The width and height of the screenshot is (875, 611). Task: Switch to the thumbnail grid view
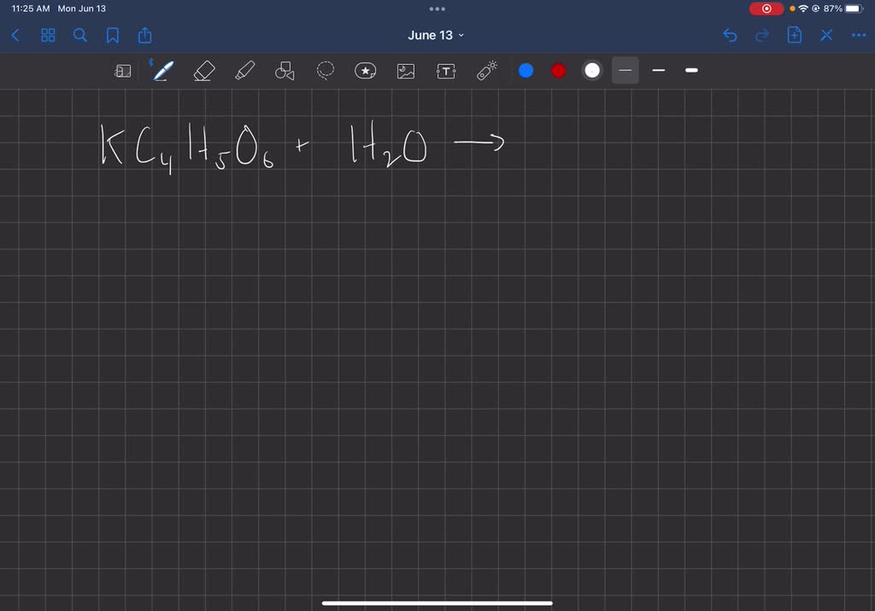(48, 35)
